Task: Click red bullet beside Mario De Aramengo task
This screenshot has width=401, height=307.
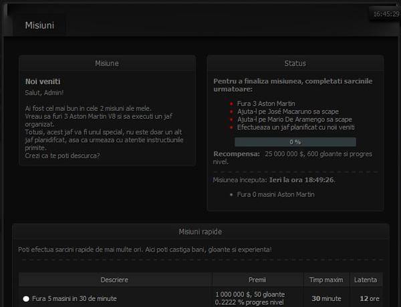Action: 231,119
